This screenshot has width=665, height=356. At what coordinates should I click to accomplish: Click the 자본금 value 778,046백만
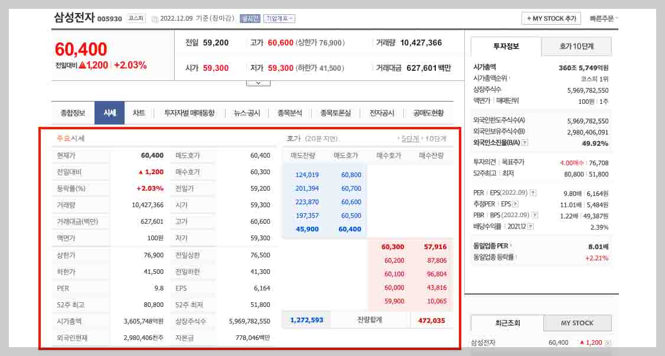click(x=252, y=338)
